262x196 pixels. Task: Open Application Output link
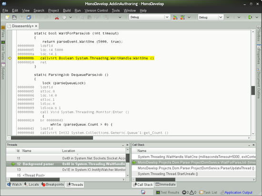(x=236, y=192)
